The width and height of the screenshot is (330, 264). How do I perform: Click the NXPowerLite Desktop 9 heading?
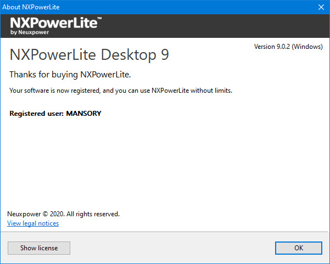[x=90, y=54]
